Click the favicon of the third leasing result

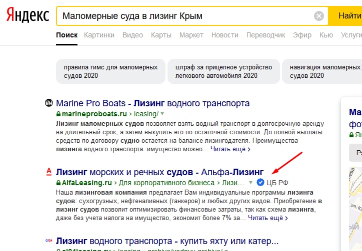point(48,241)
